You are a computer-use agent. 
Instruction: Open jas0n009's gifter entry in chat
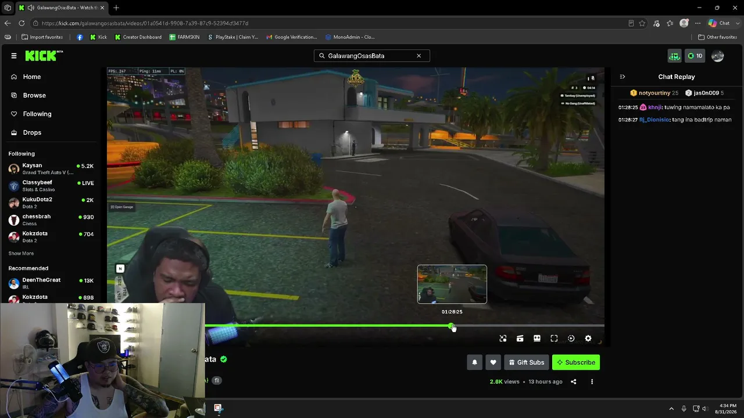(704, 93)
